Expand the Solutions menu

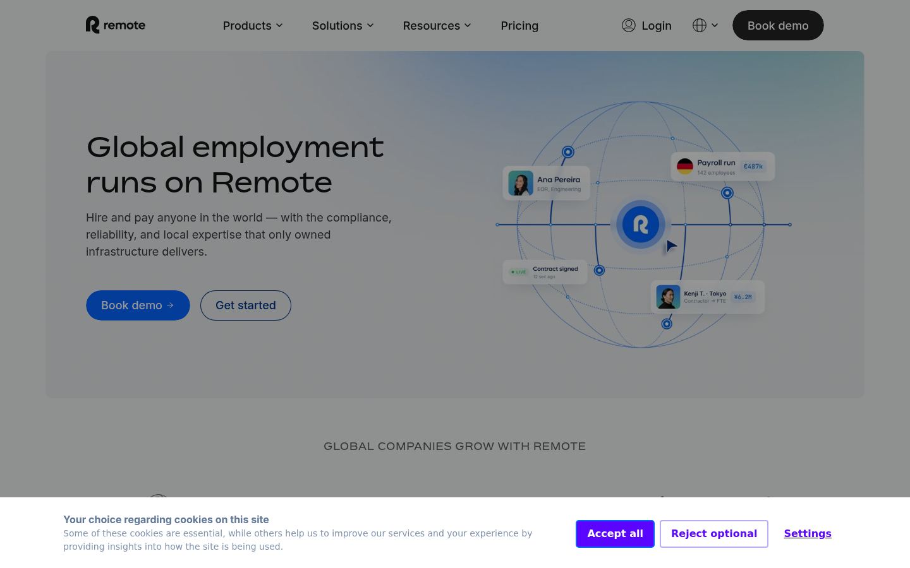coord(343,26)
